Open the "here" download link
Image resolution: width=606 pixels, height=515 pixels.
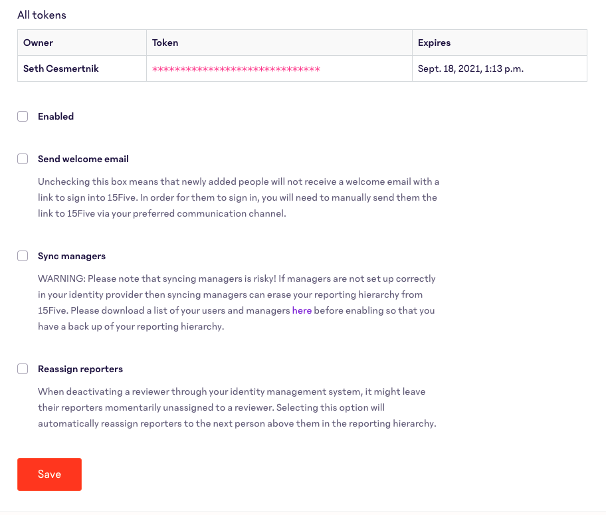(302, 310)
